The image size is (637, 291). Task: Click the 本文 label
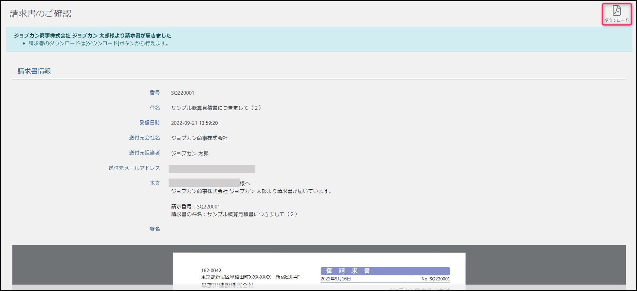[155, 183]
